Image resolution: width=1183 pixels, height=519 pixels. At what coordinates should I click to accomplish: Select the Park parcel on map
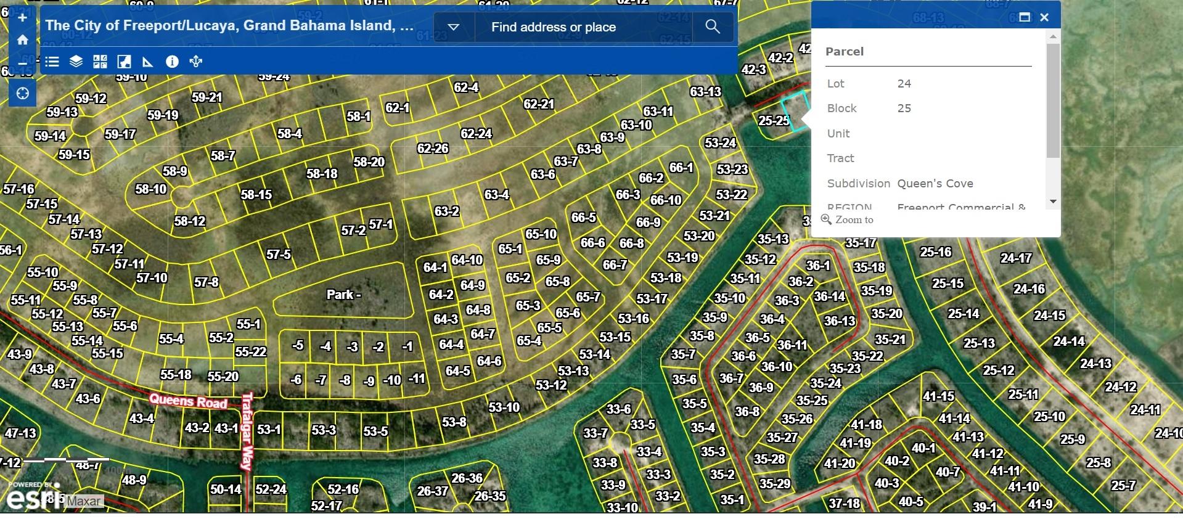click(x=343, y=295)
